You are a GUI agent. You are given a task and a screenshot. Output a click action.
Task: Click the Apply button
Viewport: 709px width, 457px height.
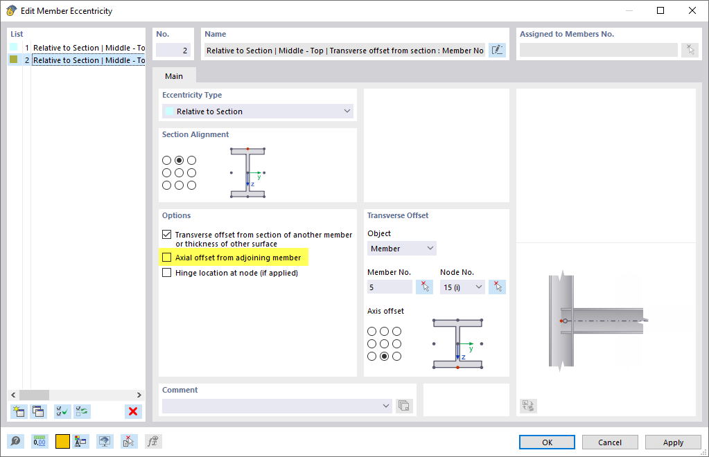pos(673,442)
